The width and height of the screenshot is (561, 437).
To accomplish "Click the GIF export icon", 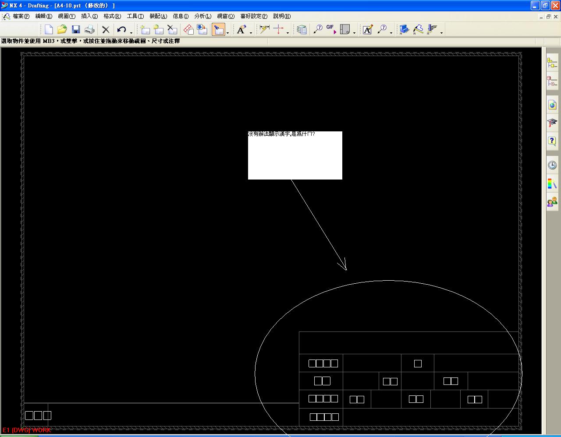I will click(x=331, y=29).
